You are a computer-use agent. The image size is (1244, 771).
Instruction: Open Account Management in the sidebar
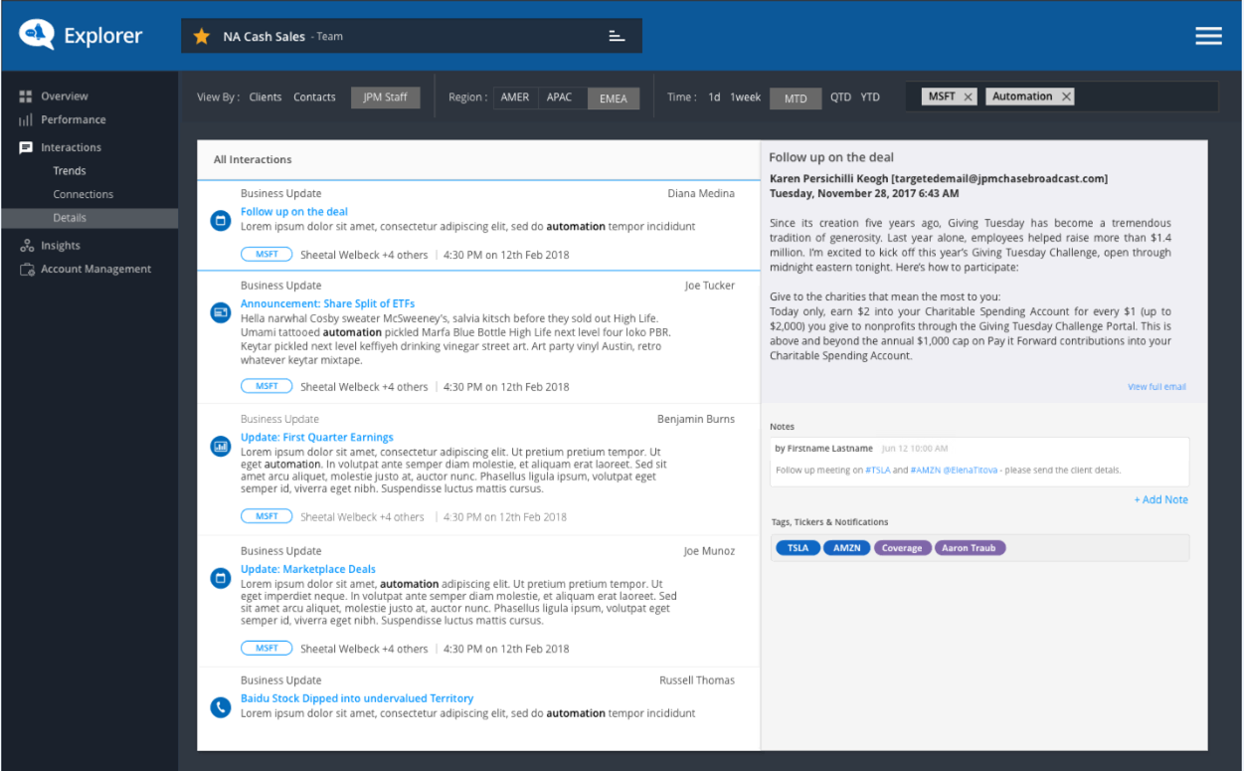tap(96, 270)
